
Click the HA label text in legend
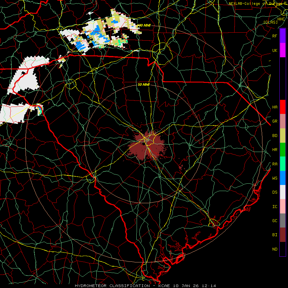[275, 107]
